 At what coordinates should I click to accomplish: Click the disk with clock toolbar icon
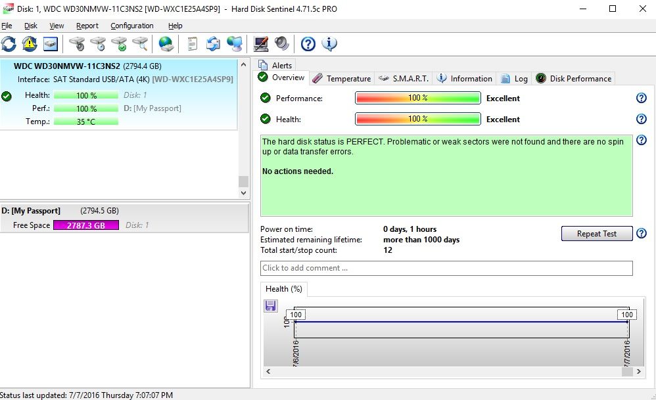(99, 44)
